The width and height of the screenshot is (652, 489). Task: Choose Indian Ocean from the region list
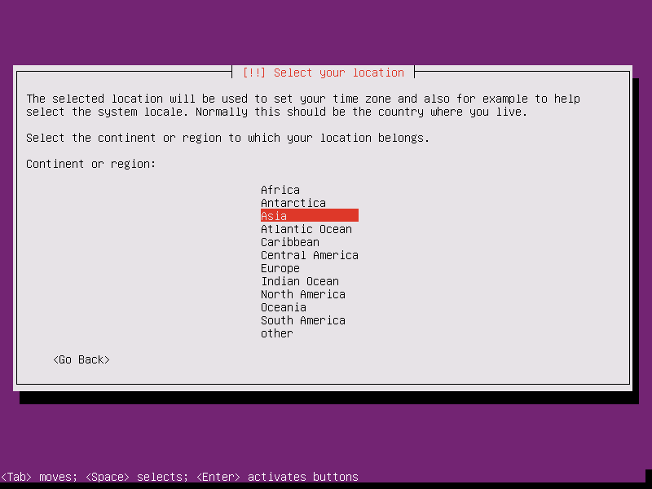tap(299, 281)
